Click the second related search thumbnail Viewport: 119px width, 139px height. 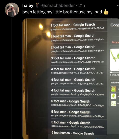(113, 96)
